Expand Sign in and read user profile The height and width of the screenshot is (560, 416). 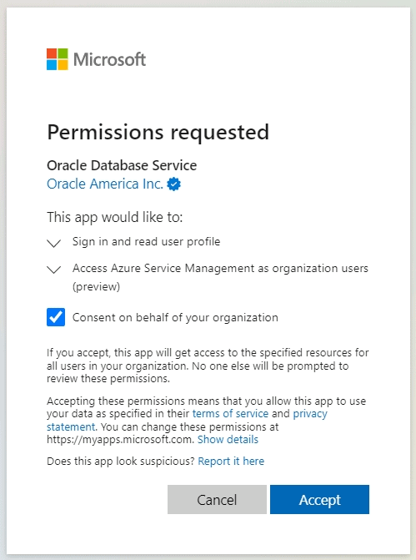(54, 243)
